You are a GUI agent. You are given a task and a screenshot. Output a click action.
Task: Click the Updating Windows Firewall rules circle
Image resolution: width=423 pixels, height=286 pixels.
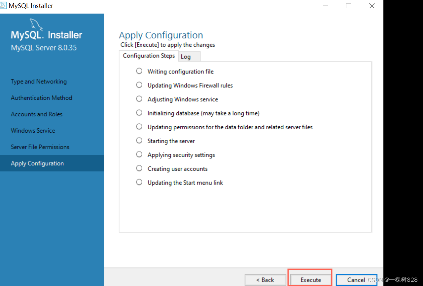(139, 85)
